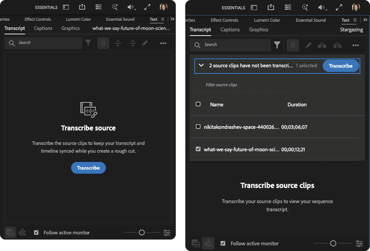Click the Filter source clips field
370x251 pixels.
coord(240,85)
